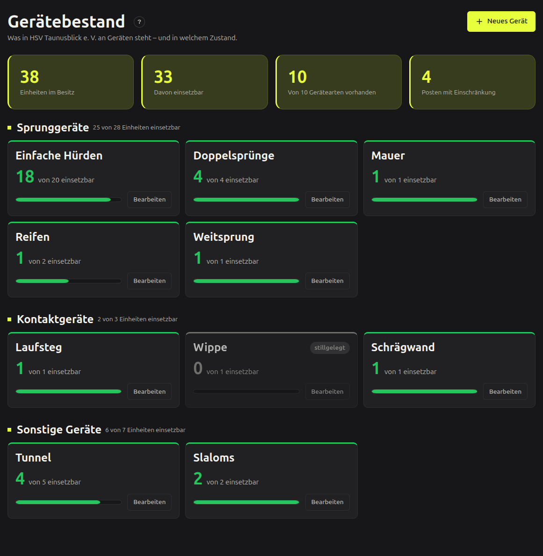The height and width of the screenshot is (556, 543).
Task: Click '2 von 3 Einheiten einsetzbar' text
Action: pyautogui.click(x=138, y=319)
